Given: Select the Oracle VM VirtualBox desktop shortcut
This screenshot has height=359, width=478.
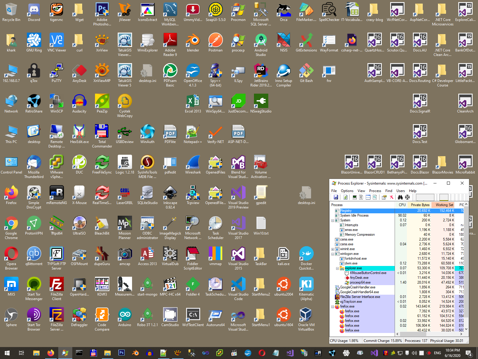Looking at the screenshot, I should [307, 320].
